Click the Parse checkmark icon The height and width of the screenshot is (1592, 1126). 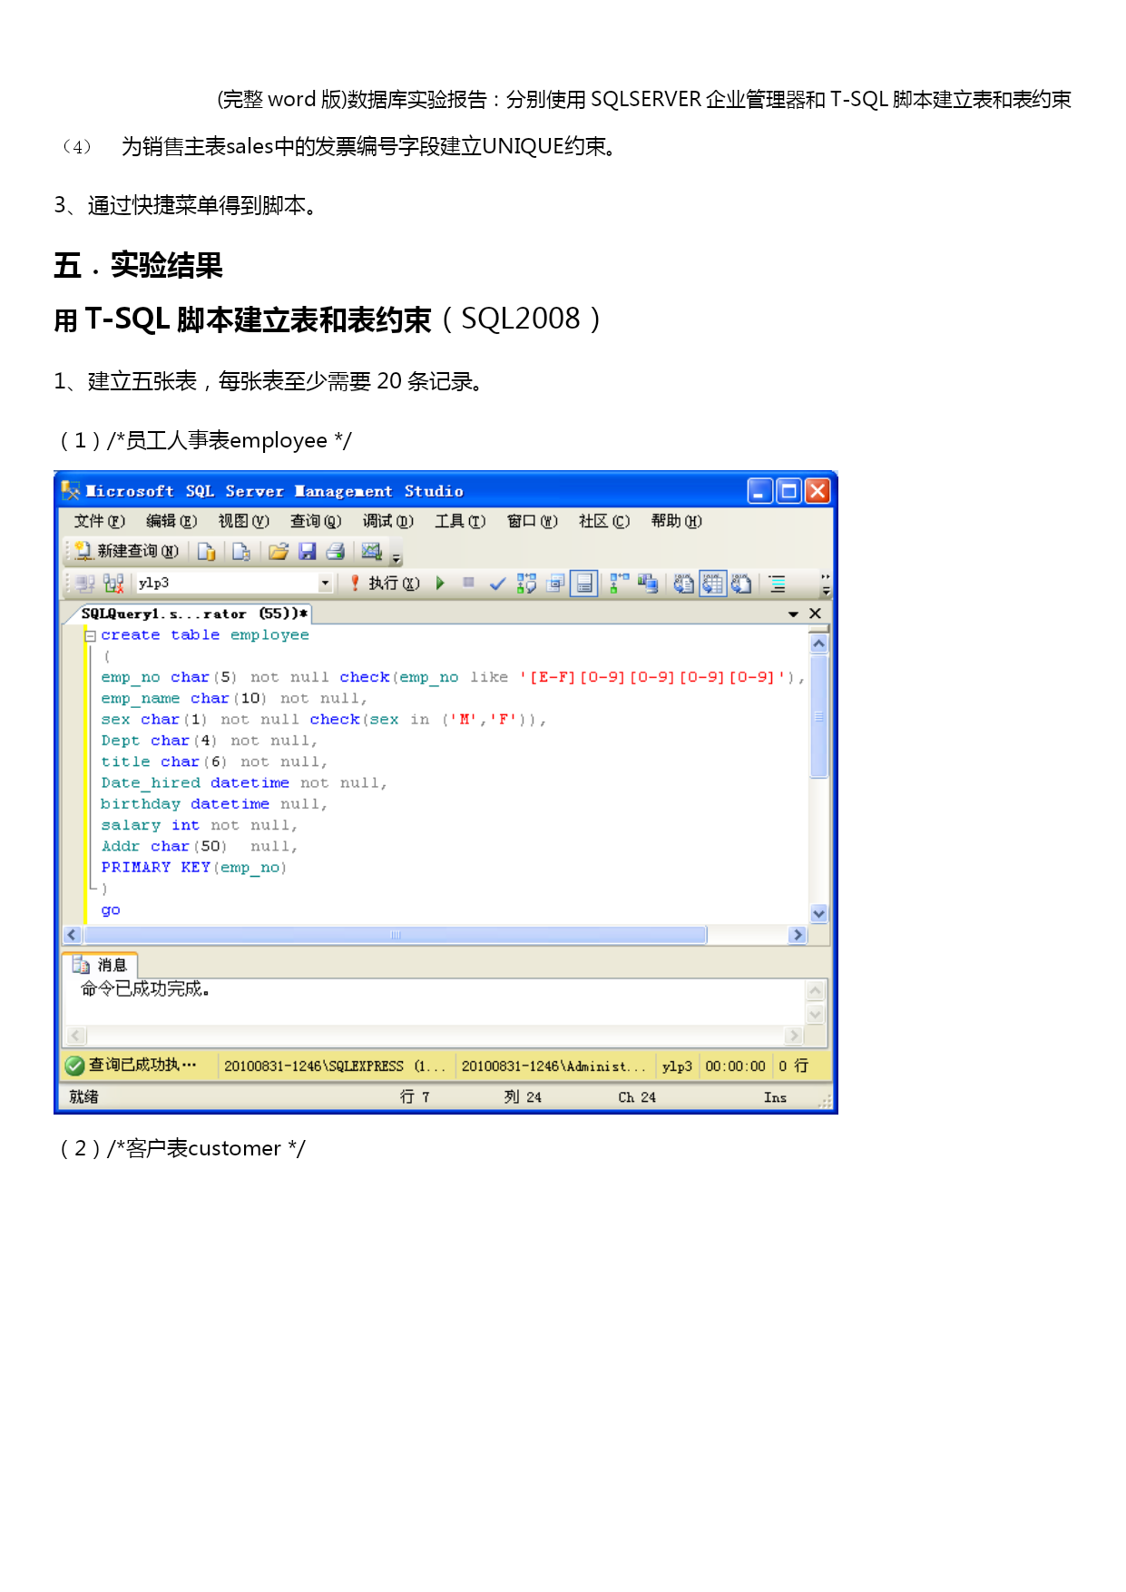tap(497, 584)
